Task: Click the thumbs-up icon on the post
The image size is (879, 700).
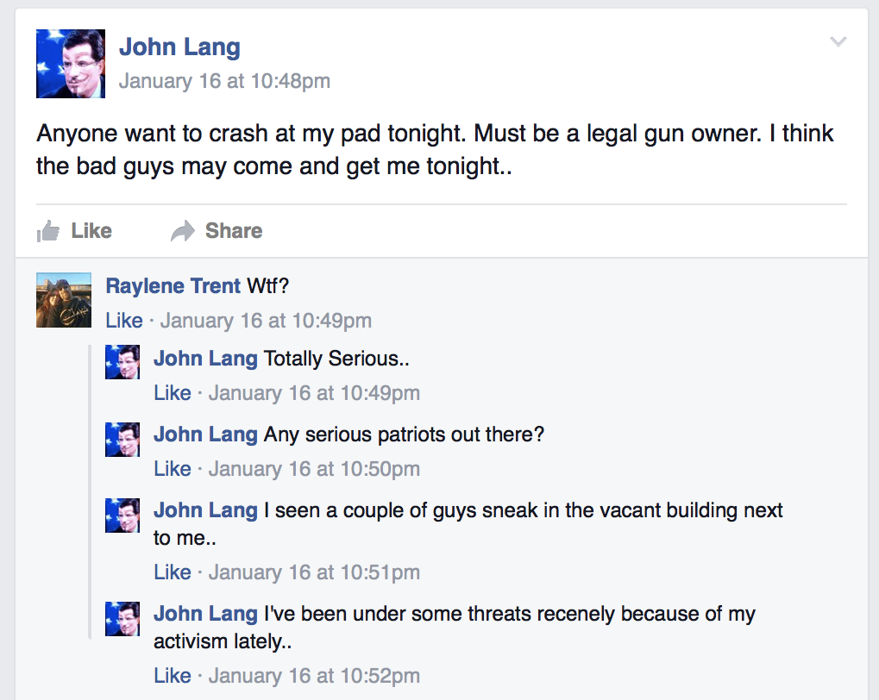Action: [x=48, y=231]
